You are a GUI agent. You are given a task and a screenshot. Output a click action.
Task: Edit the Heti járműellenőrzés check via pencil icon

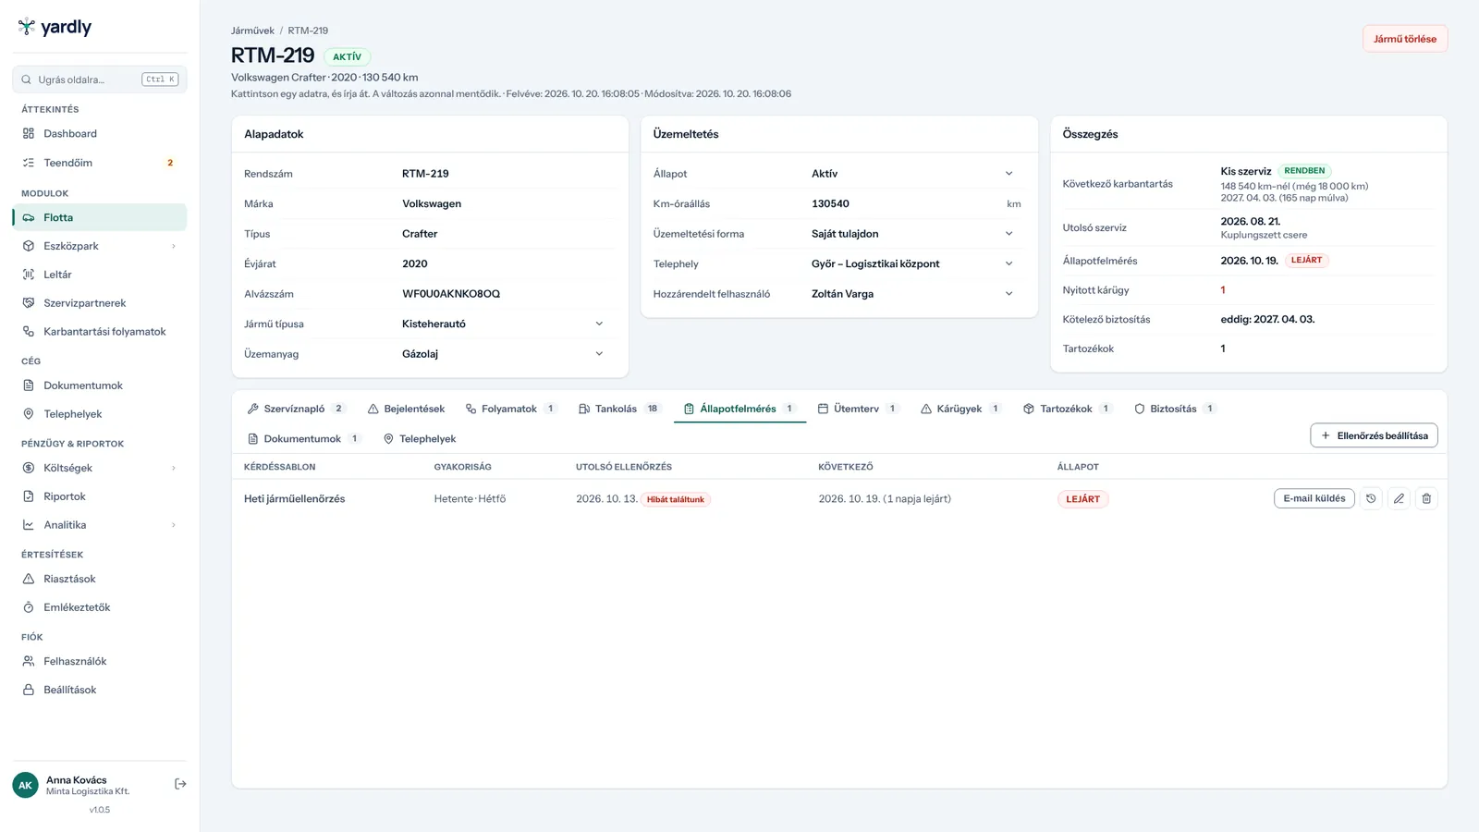click(x=1399, y=498)
